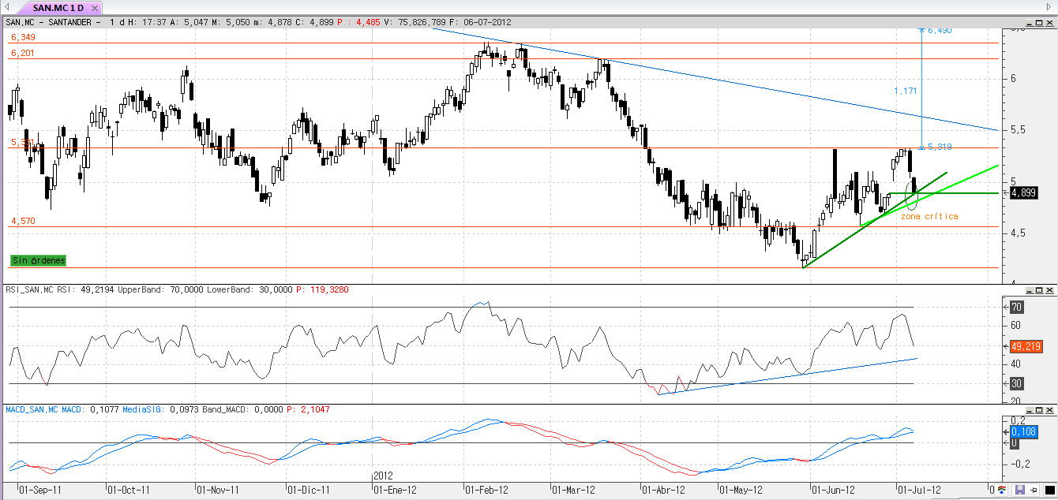Click the 2012 year marker on the time axis

[x=382, y=476]
